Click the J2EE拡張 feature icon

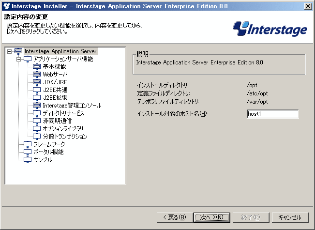[x=37, y=98]
